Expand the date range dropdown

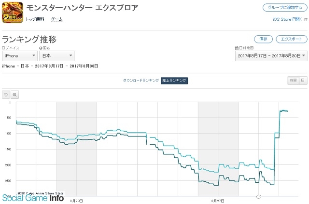tap(271, 56)
